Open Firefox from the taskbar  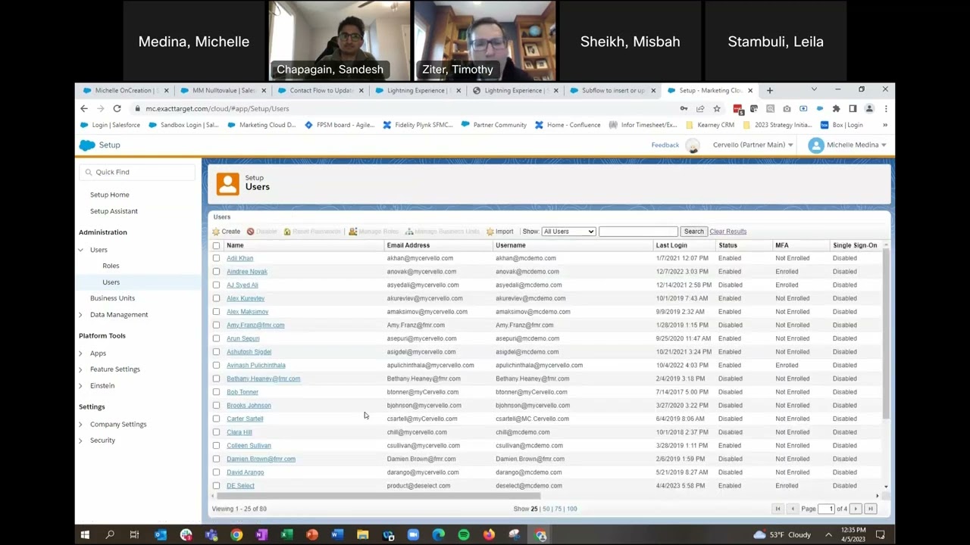click(489, 535)
